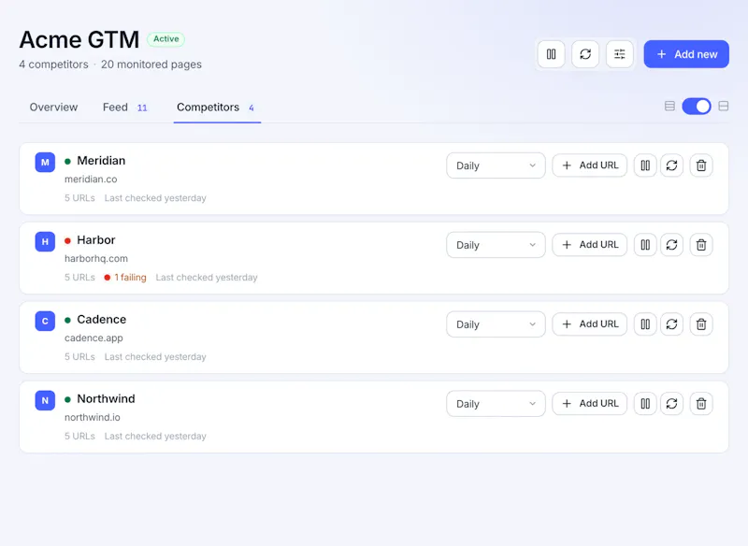Screen dimensions: 748x546
Task: Click the cadence.app domain text
Action: (x=93, y=338)
